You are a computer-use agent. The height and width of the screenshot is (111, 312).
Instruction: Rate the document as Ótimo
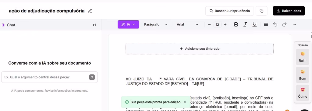coord(303,93)
